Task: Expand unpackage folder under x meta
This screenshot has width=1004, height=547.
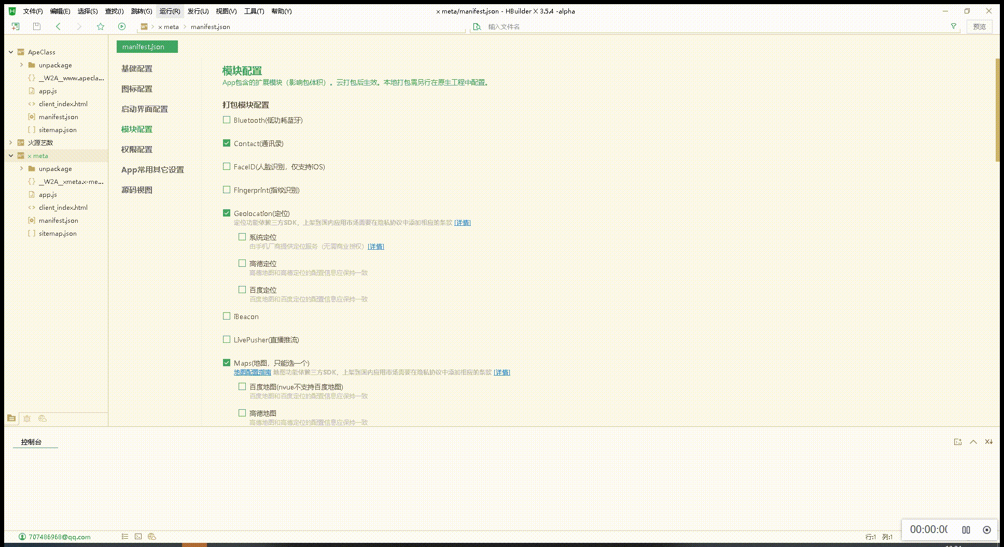Action: (x=21, y=168)
